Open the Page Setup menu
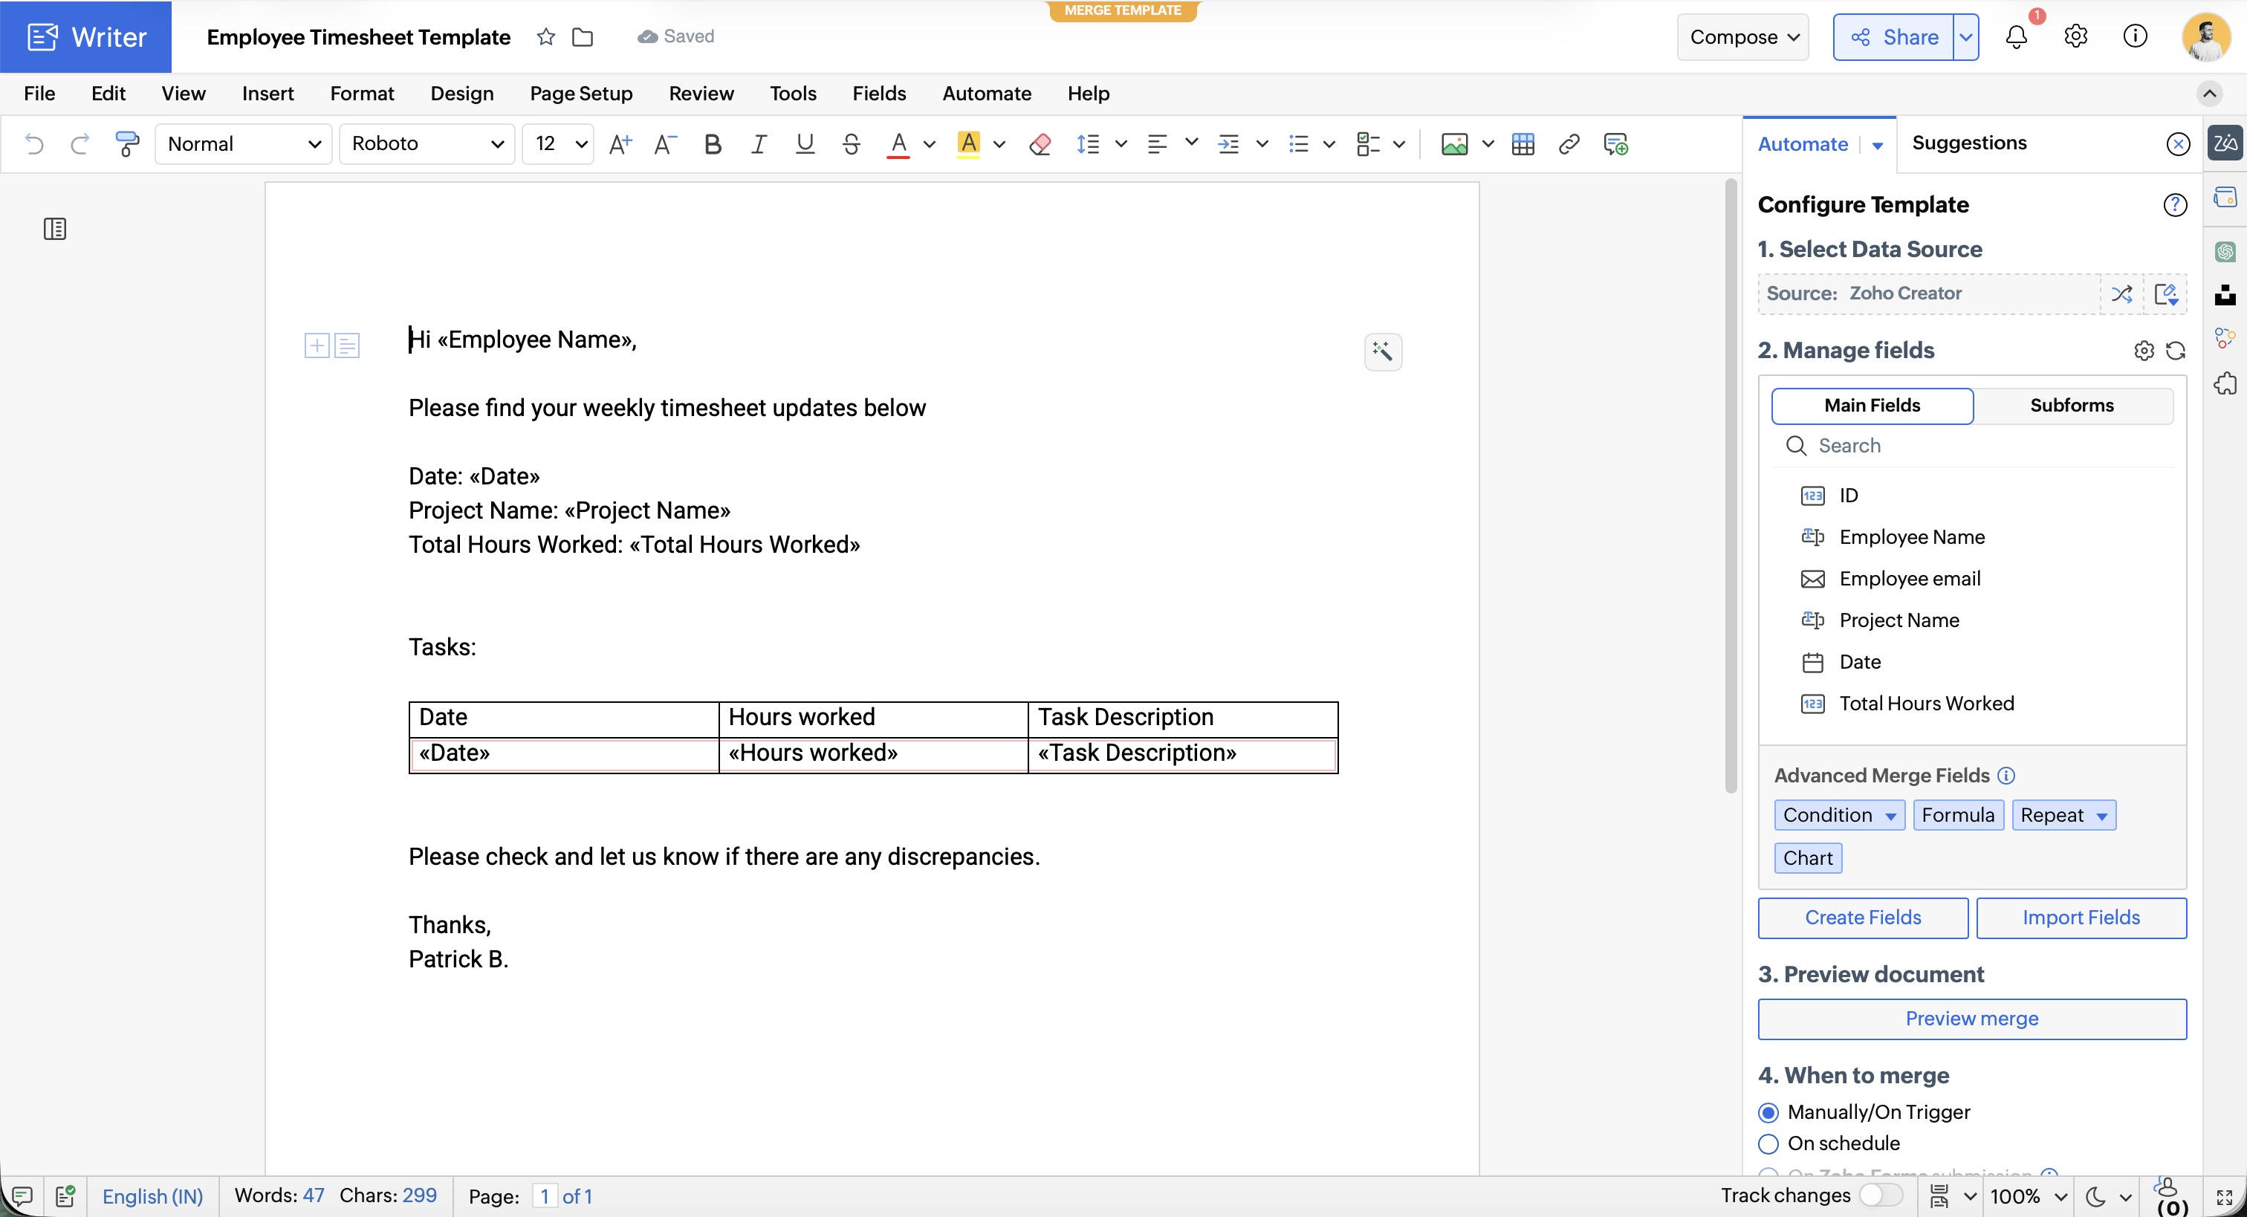The height and width of the screenshot is (1217, 2247). tap(581, 94)
